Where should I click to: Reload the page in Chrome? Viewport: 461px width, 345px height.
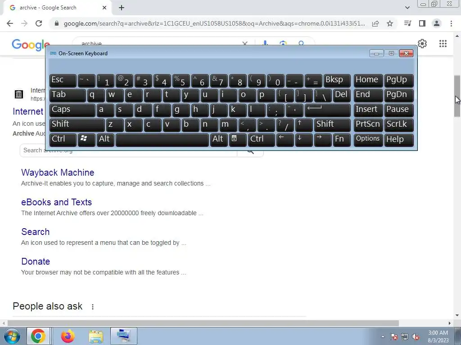pyautogui.click(x=39, y=23)
